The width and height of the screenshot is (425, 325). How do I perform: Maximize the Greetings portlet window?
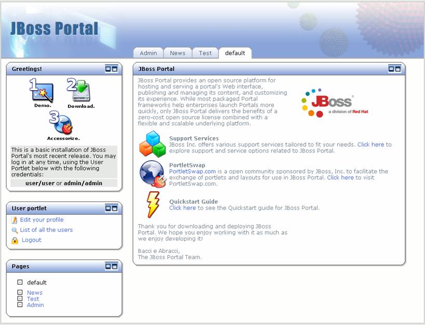(115, 69)
